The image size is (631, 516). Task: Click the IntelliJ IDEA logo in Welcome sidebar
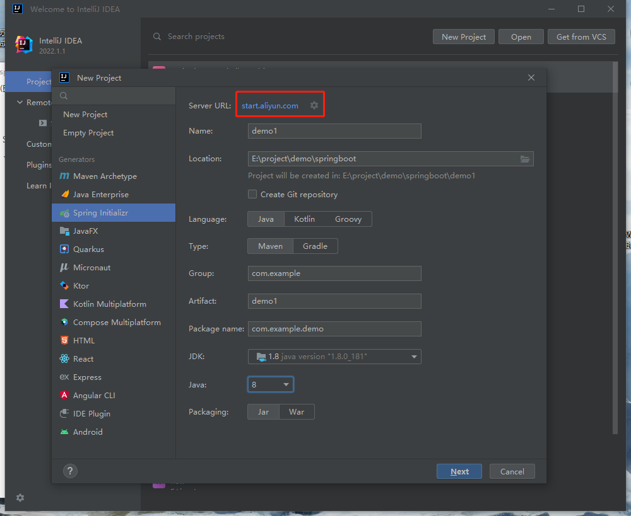tap(23, 44)
